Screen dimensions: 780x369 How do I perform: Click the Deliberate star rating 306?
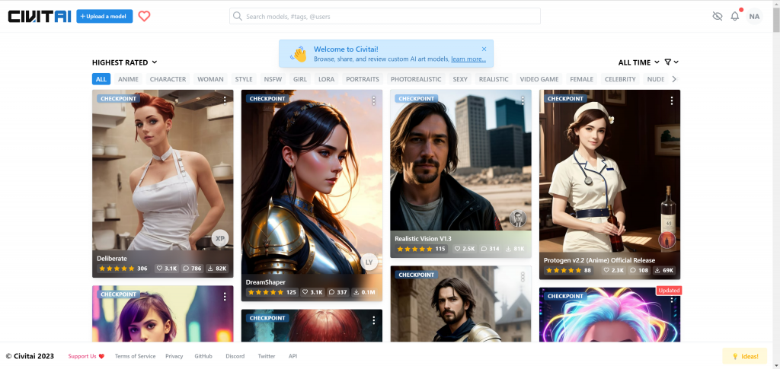pyautogui.click(x=123, y=268)
